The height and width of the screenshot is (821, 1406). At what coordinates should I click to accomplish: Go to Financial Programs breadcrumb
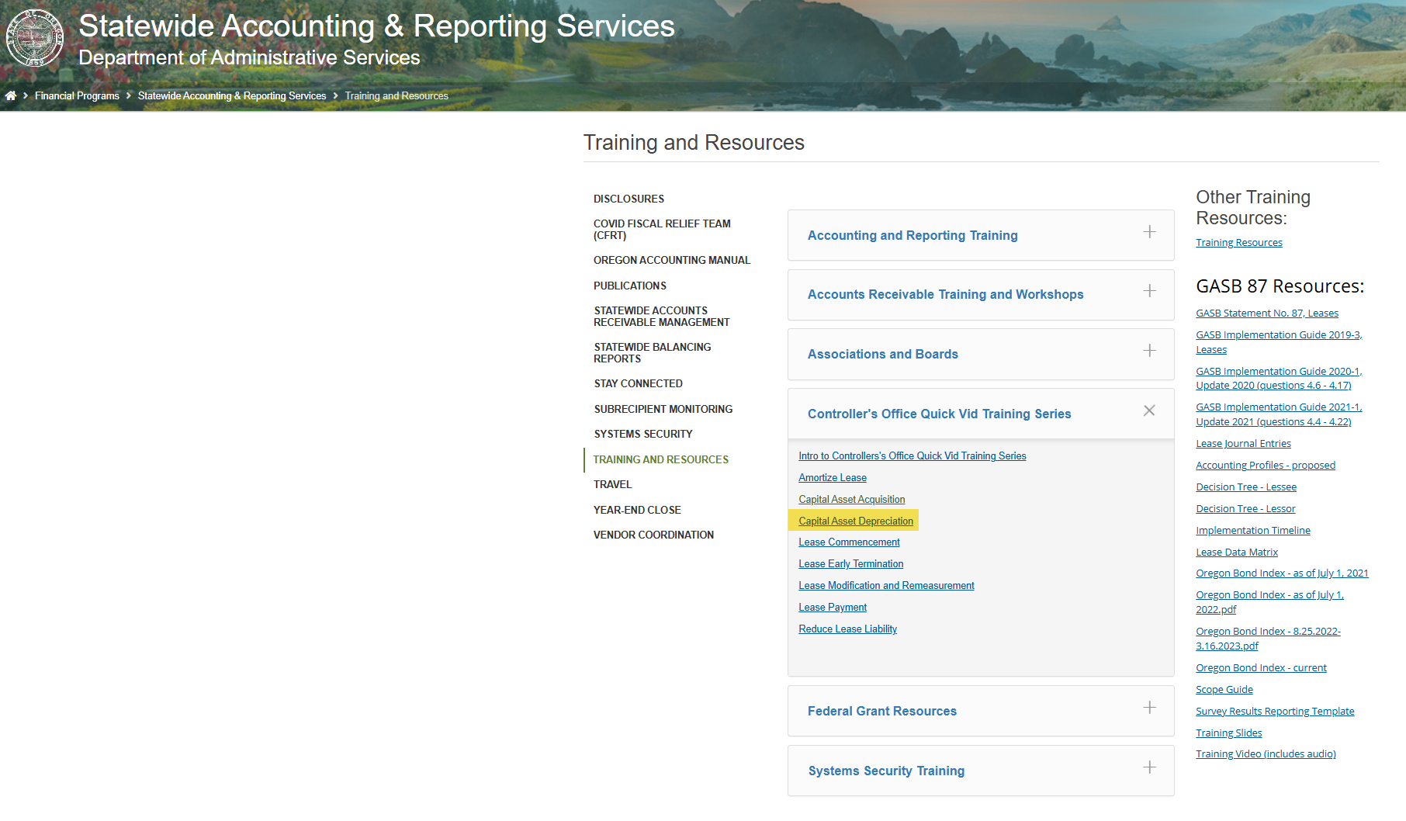(77, 96)
